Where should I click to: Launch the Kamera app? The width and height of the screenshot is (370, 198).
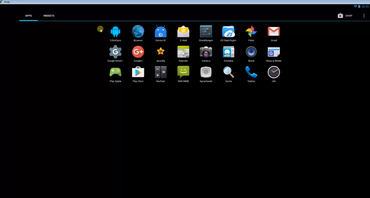pos(206,52)
